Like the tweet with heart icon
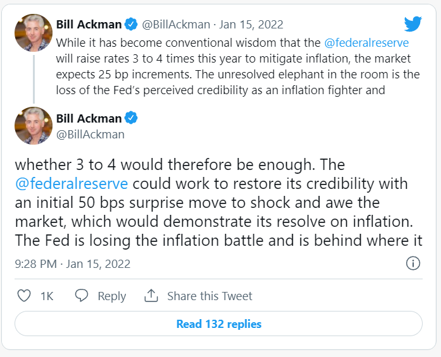Screen dimensions: 441x357 point(24,296)
